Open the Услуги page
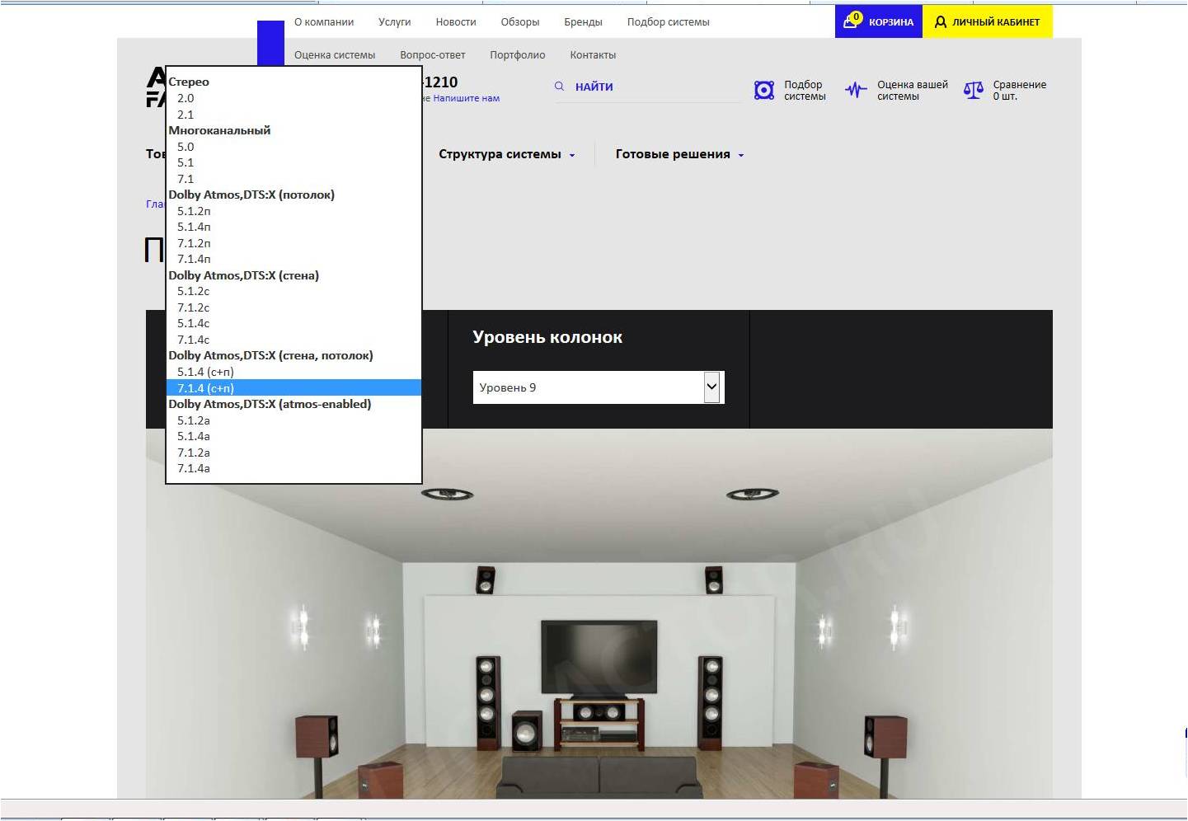Viewport: 1188px width, 821px height. [x=394, y=22]
